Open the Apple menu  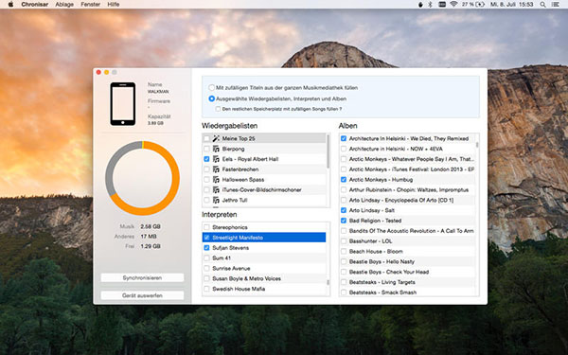click(x=10, y=5)
